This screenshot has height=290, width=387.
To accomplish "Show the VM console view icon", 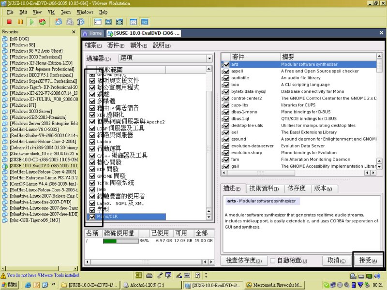I will [145, 22].
